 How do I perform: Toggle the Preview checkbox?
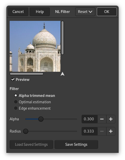click(x=13, y=79)
